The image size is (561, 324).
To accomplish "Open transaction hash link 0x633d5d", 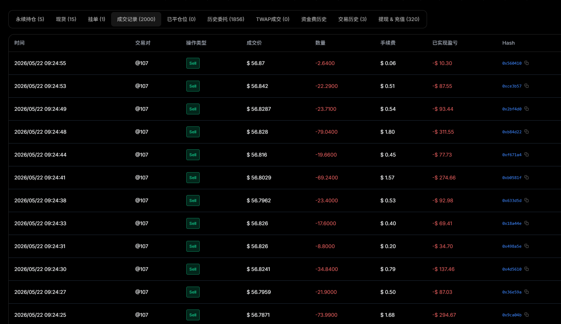I will [512, 201].
